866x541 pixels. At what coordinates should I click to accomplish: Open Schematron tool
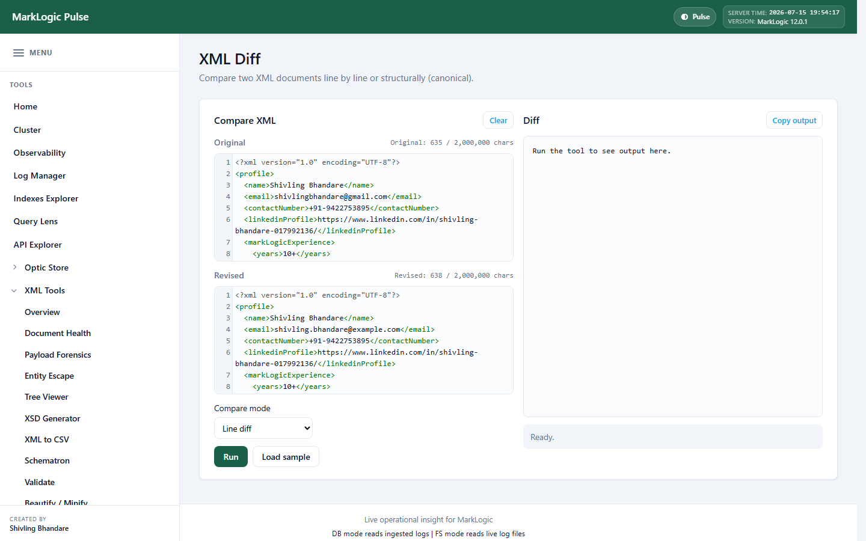coord(47,460)
